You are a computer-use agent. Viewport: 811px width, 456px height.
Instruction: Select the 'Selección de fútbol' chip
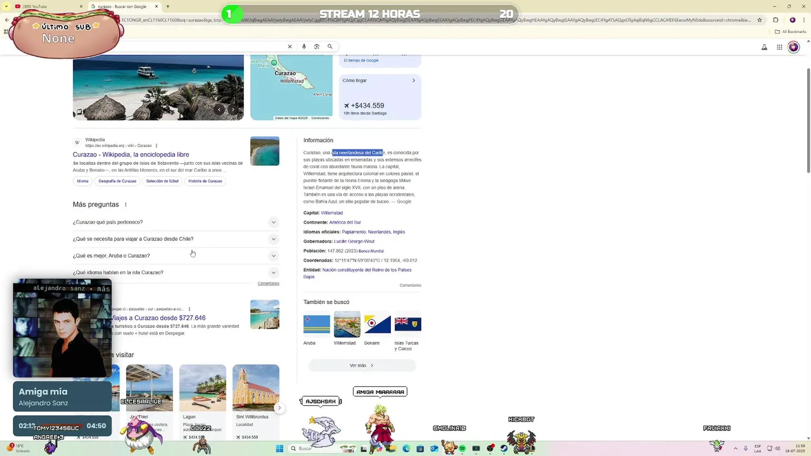pyautogui.click(x=162, y=181)
